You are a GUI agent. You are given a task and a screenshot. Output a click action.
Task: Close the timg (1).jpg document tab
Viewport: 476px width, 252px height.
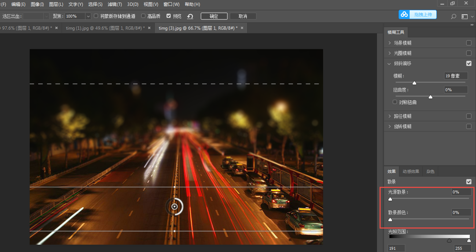[x=149, y=28]
